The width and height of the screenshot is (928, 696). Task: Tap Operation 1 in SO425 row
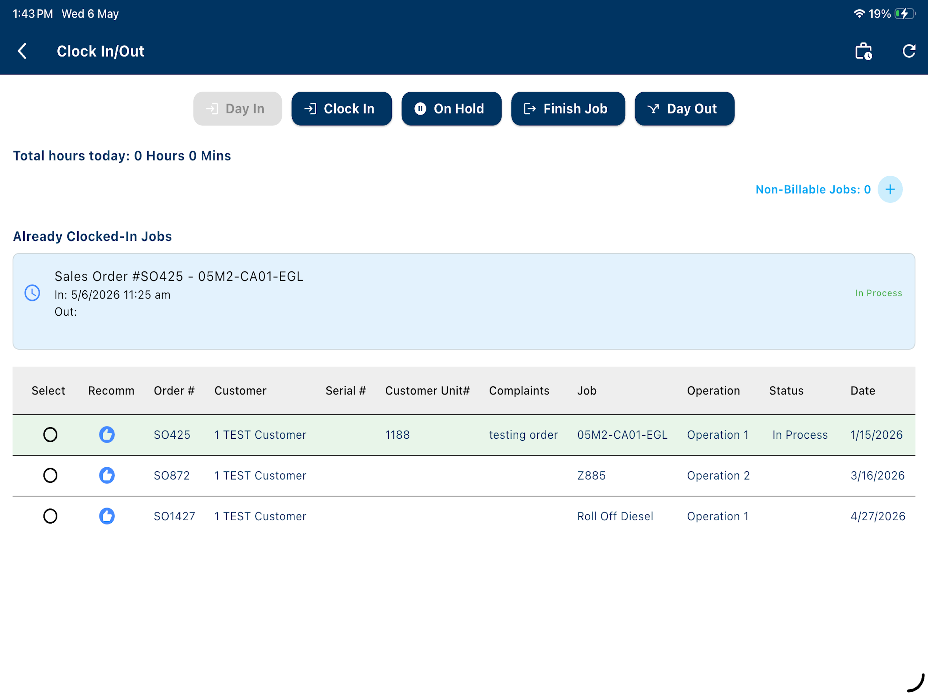[718, 435]
